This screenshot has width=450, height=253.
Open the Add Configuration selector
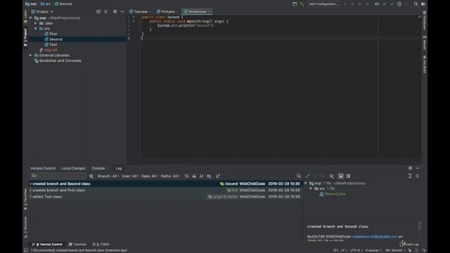click(323, 4)
